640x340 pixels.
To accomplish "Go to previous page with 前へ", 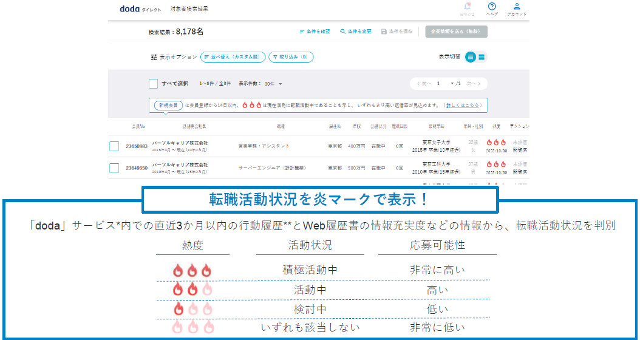I will click(424, 84).
